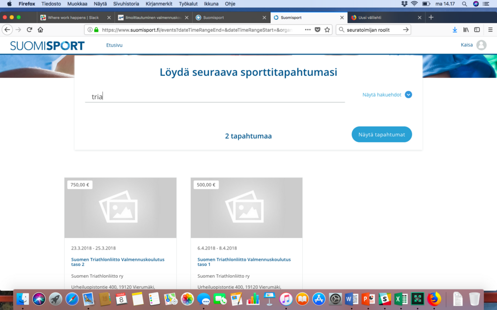The image size is (497, 310).
Task: Save page to Pocket
Action: 317,30
